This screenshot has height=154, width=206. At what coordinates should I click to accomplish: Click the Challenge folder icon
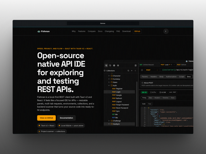coord(112,121)
